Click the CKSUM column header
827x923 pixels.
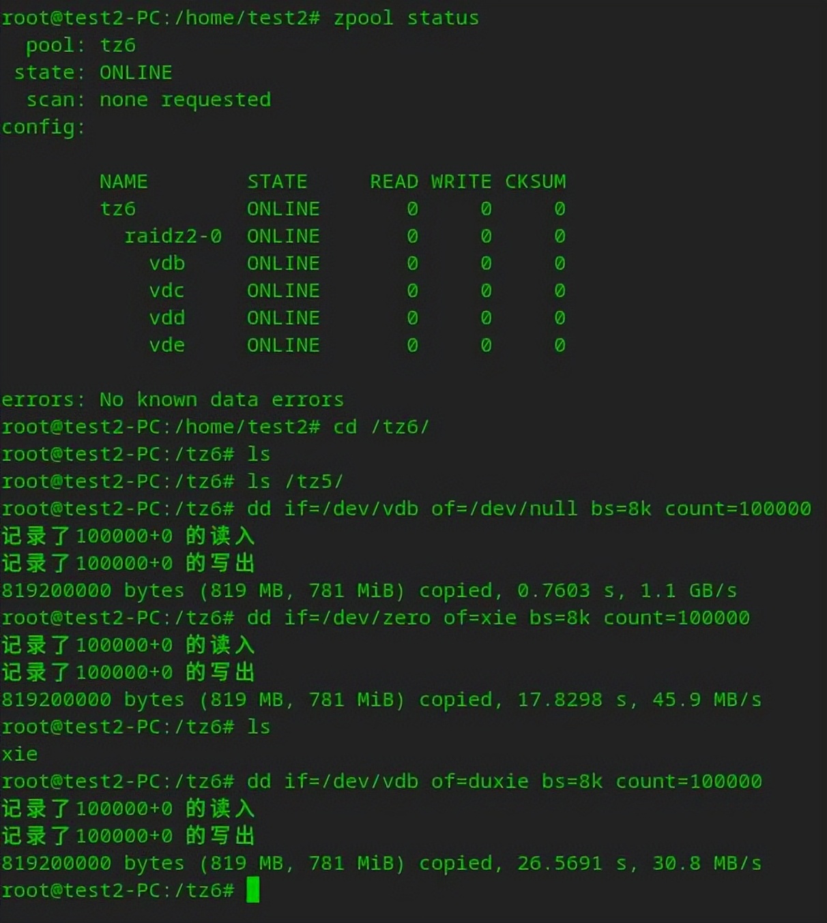pos(536,181)
